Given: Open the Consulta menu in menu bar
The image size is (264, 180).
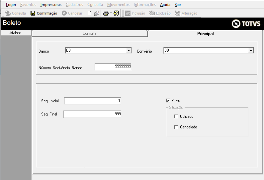Looking at the screenshot, I should point(95,5).
